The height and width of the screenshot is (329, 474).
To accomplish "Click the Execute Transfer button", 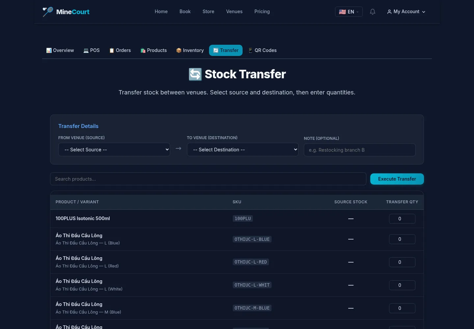I will 397,179.
